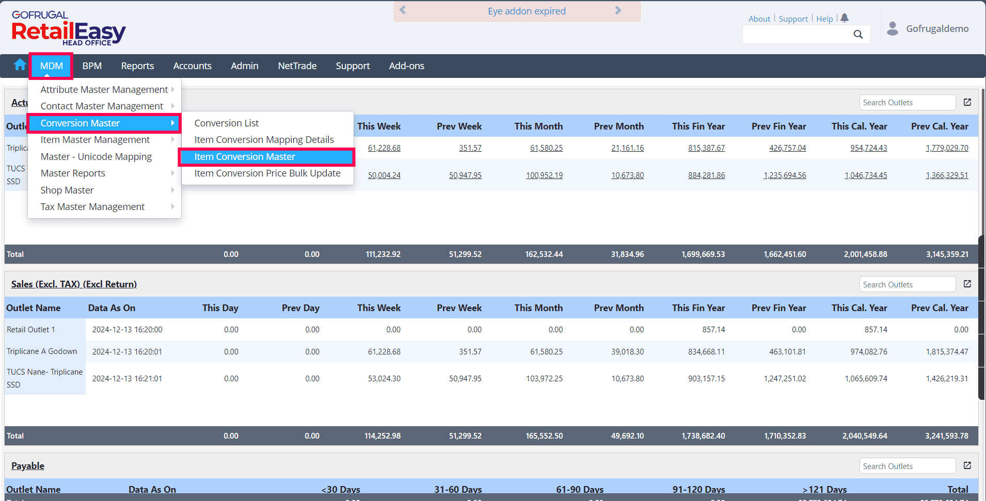
Task: Open the BPM menu
Action: point(92,66)
